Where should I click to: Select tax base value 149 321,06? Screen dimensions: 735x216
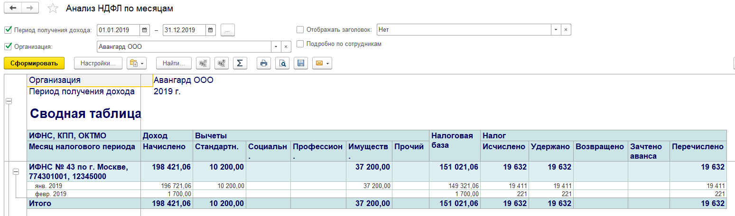point(455,186)
